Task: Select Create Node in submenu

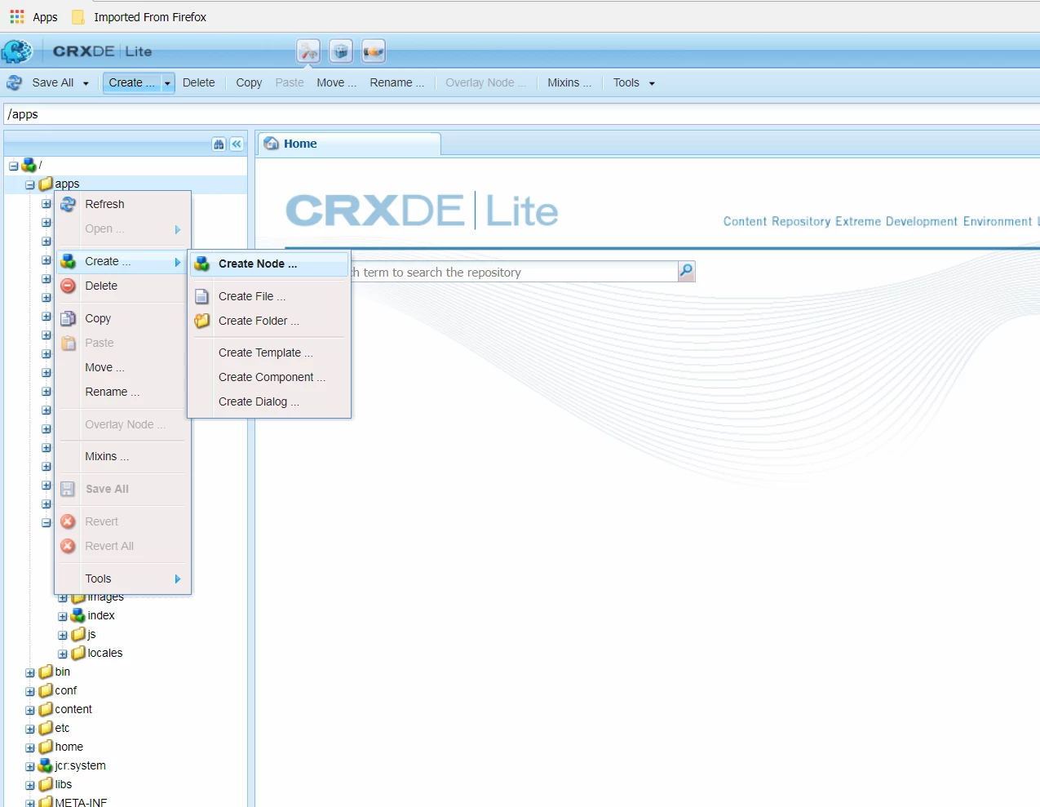Action: click(269, 264)
